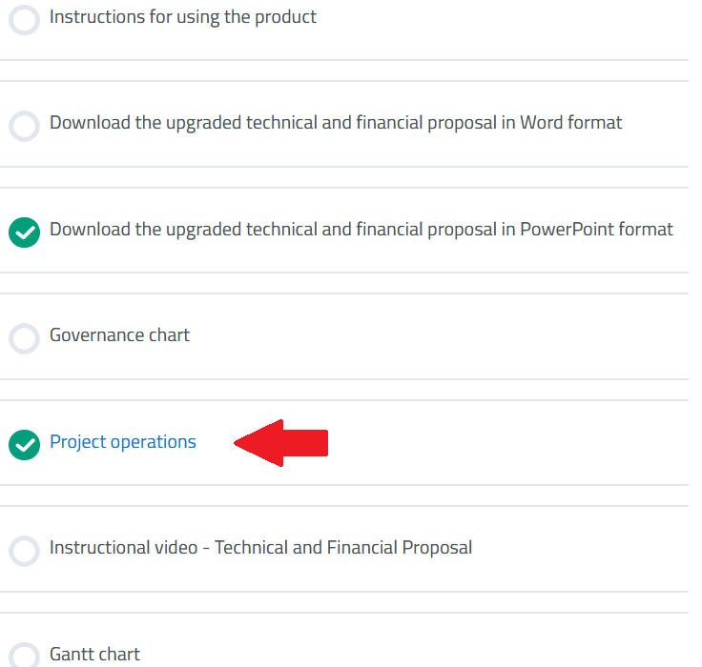Tick the empty circle beside Word format proposal
Viewport: 702px width, 667px height.
[x=24, y=126]
